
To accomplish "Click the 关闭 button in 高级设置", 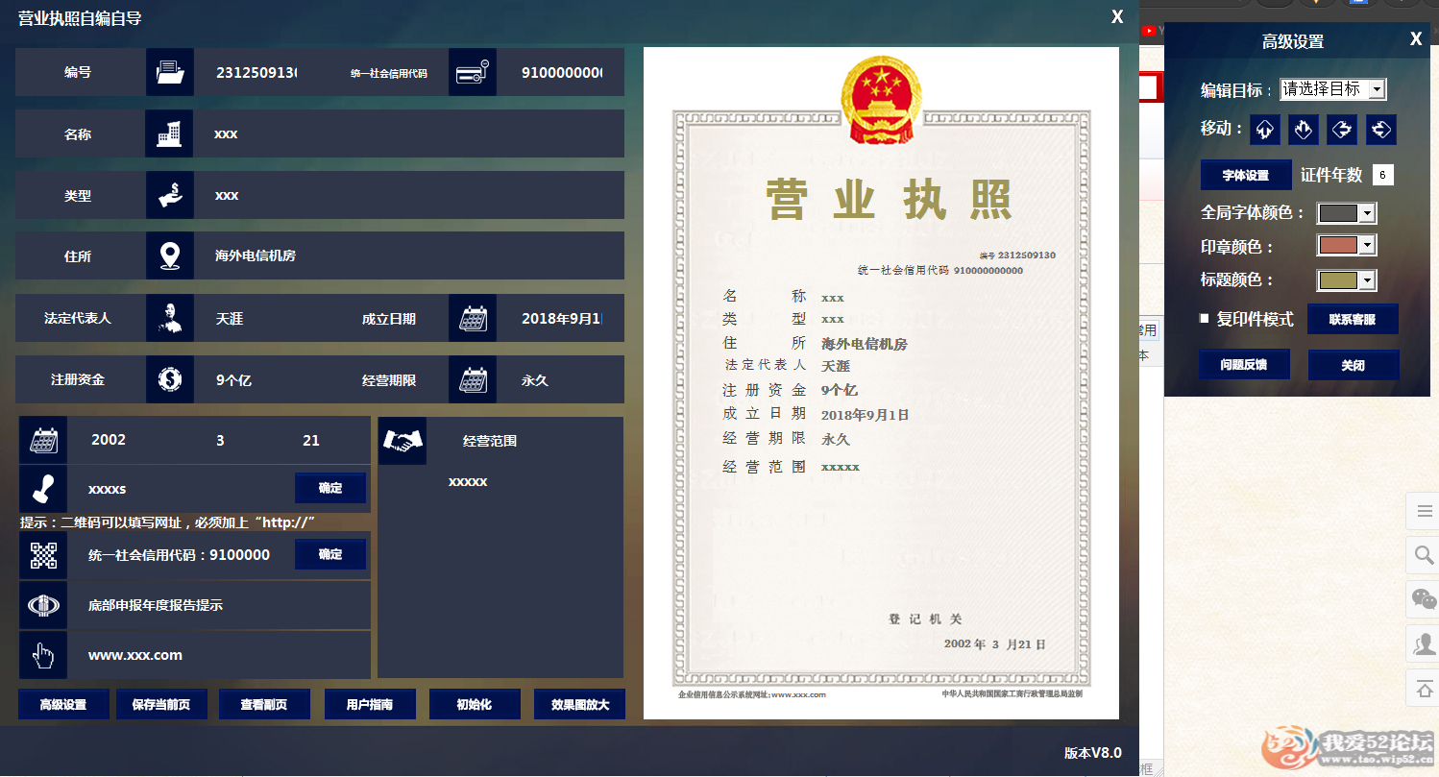I will point(1354,365).
